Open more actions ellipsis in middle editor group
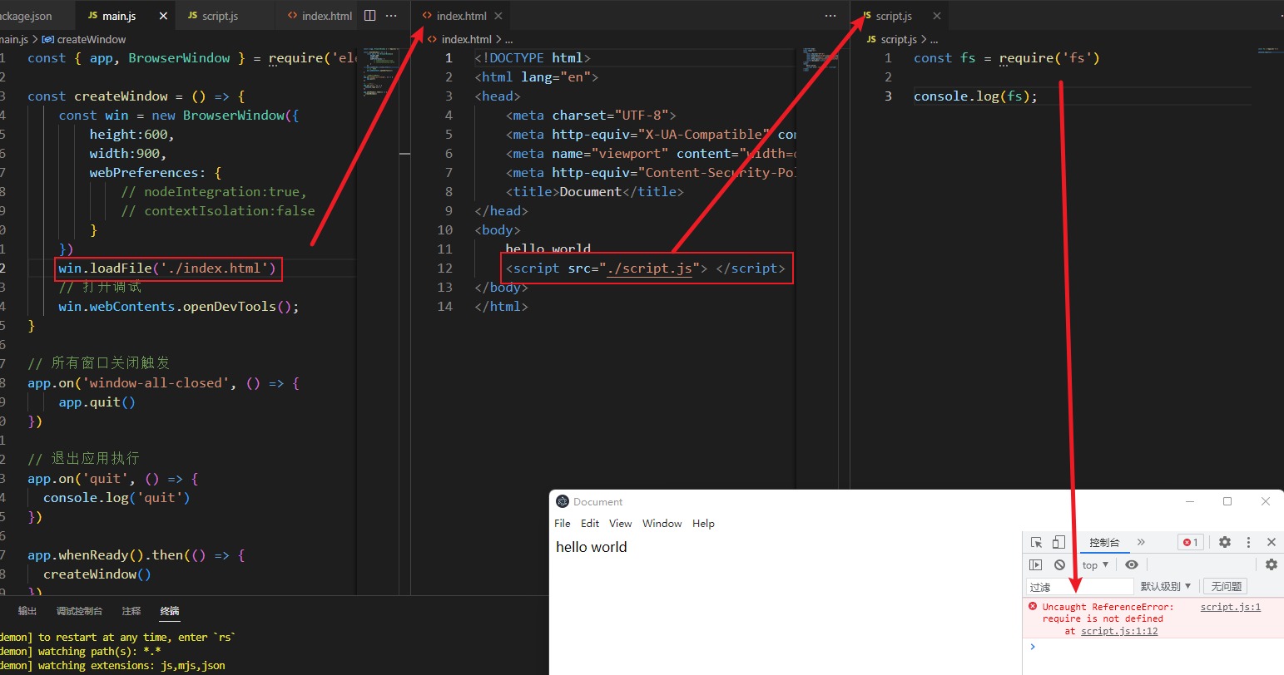 830,16
